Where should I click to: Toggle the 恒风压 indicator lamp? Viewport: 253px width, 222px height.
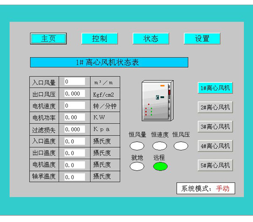click(181, 146)
